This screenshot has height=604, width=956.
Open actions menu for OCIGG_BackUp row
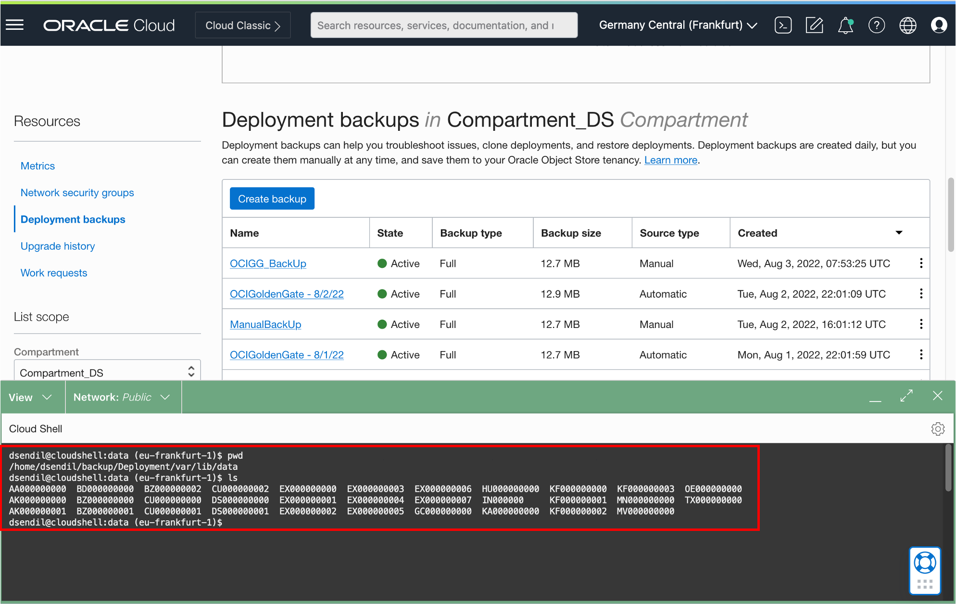[x=921, y=263]
